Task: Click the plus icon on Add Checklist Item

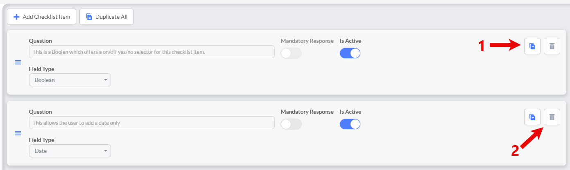Action: [x=17, y=17]
